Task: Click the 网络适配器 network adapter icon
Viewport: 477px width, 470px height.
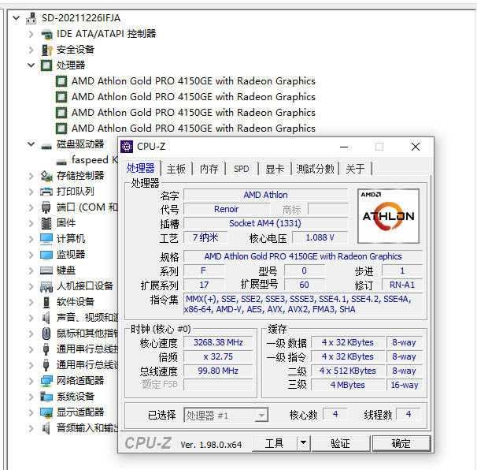Action: click(x=46, y=381)
